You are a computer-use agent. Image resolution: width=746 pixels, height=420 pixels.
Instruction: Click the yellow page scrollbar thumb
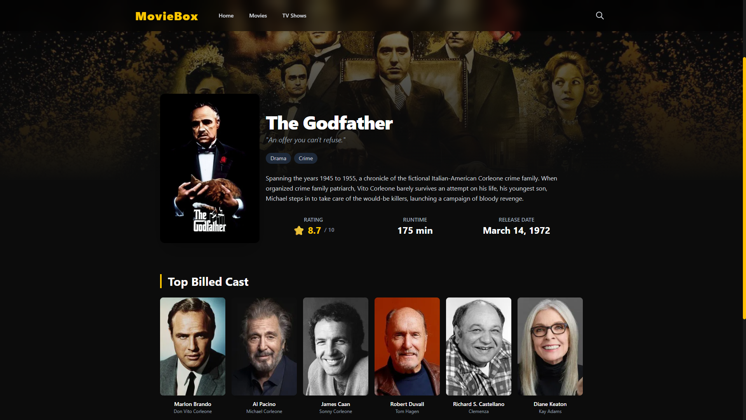click(x=744, y=188)
